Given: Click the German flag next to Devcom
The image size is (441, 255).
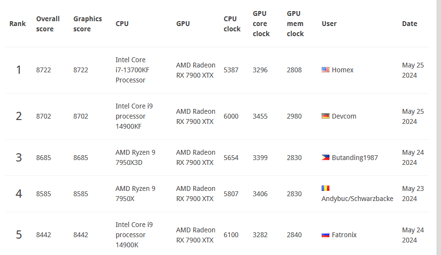Looking at the screenshot, I should [x=326, y=116].
